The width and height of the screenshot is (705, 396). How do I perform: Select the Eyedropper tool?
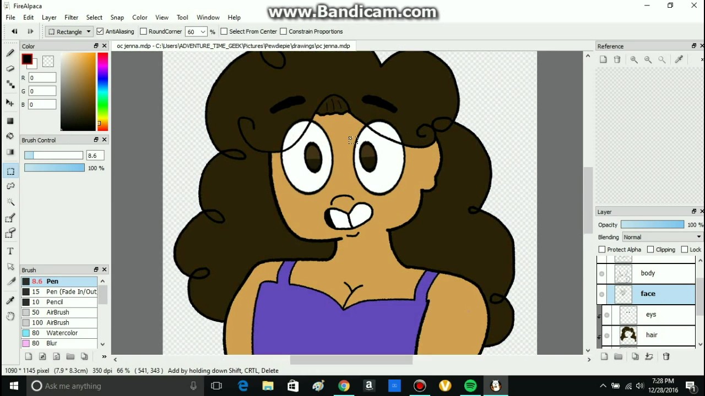click(10, 300)
